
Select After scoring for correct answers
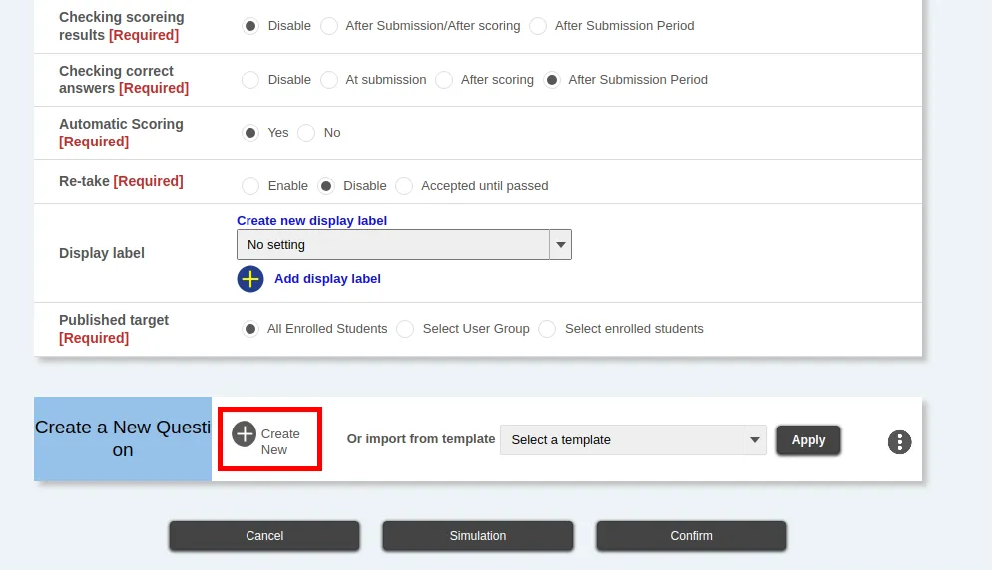(445, 80)
